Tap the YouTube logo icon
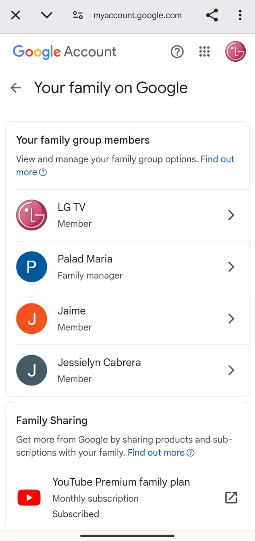 [29, 498]
